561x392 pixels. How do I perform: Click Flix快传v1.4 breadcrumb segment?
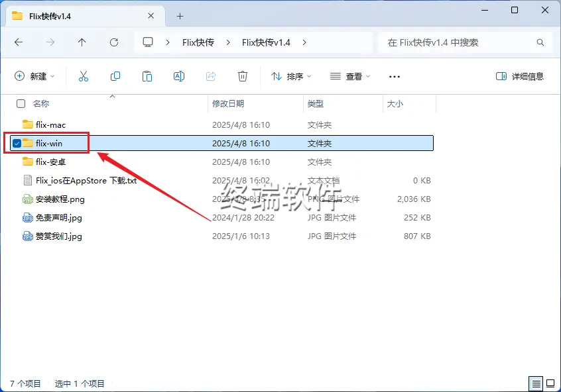(x=266, y=42)
